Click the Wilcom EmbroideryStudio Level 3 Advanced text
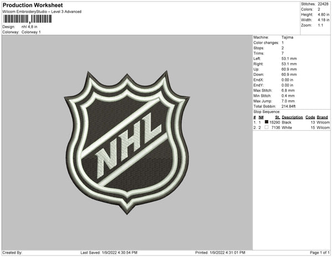This screenshot has width=332, height=257. click(x=42, y=12)
